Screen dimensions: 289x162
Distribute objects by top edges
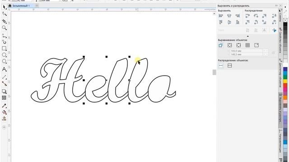[x=247, y=22]
